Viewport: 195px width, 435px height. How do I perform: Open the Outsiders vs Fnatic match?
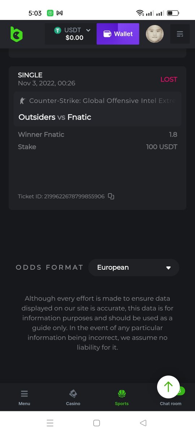pos(55,117)
